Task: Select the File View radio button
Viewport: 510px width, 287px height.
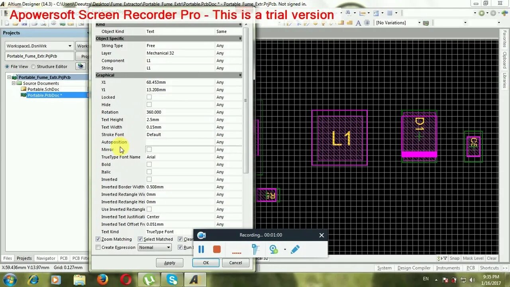Action: pos(7,67)
